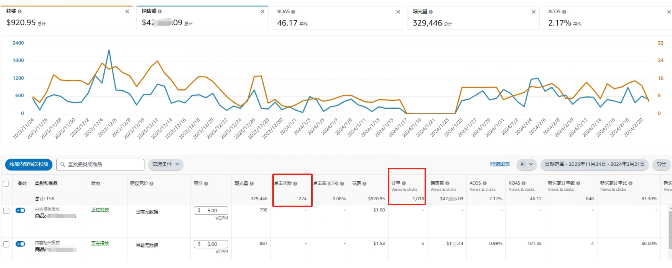The height and width of the screenshot is (268, 672).
Task: Click 正在投放 status in first row
Action: click(100, 210)
